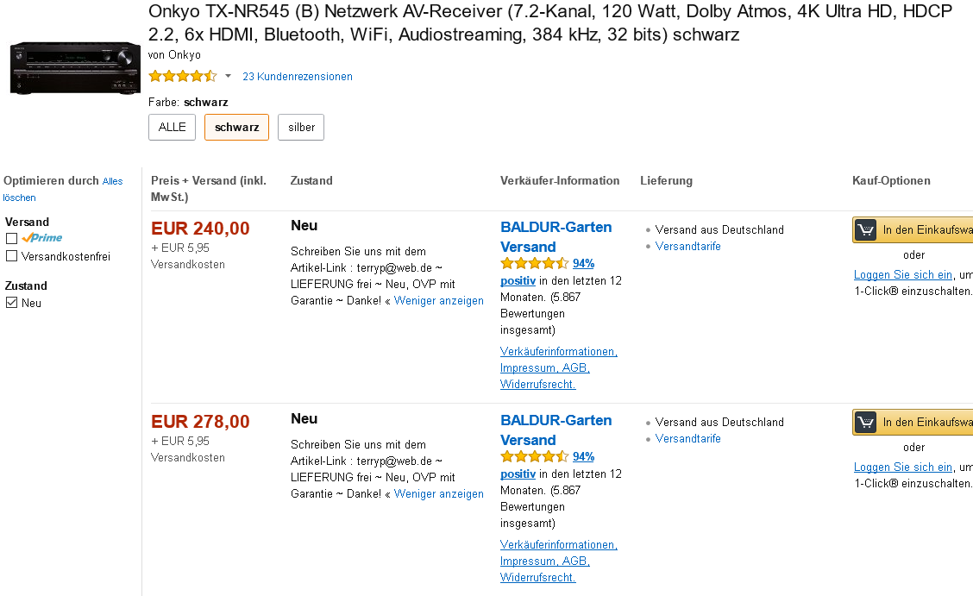The image size is (973, 596).
Task: Open the 23 Kundenrezensionen link
Action: point(298,76)
